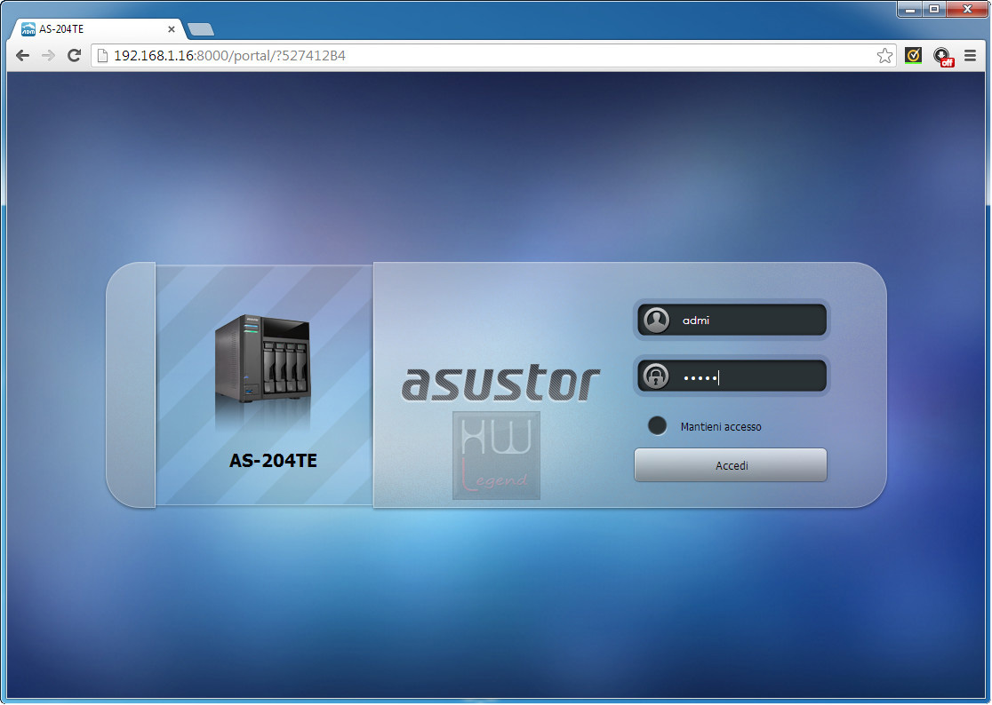Reload the portal page

tap(74, 56)
